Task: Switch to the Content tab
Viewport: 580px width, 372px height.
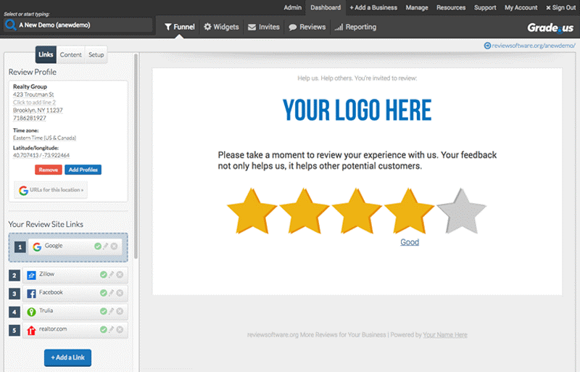Action: point(70,55)
